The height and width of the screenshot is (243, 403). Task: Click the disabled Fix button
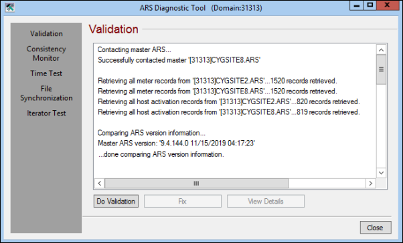pyautogui.click(x=183, y=201)
